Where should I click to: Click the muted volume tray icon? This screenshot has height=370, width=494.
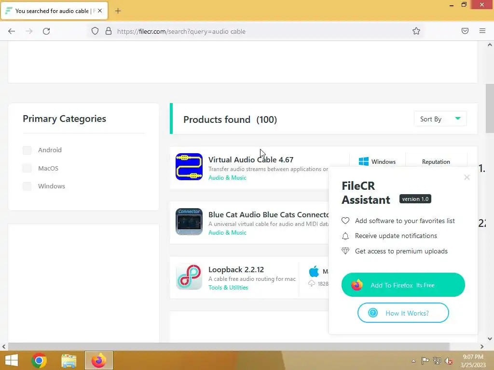[x=448, y=361]
